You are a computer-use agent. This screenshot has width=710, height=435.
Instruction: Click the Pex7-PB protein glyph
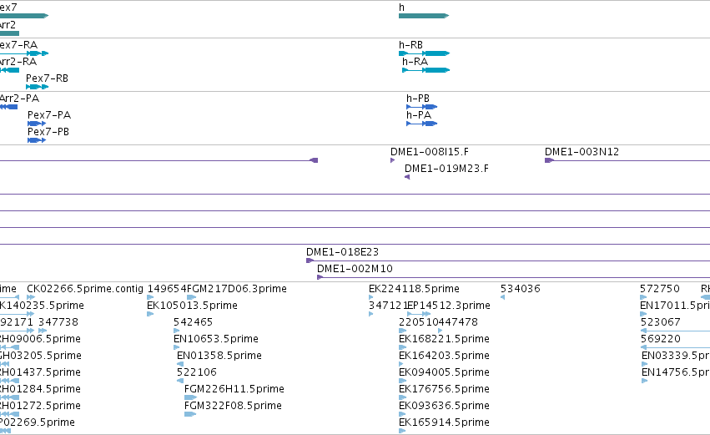pos(37,140)
